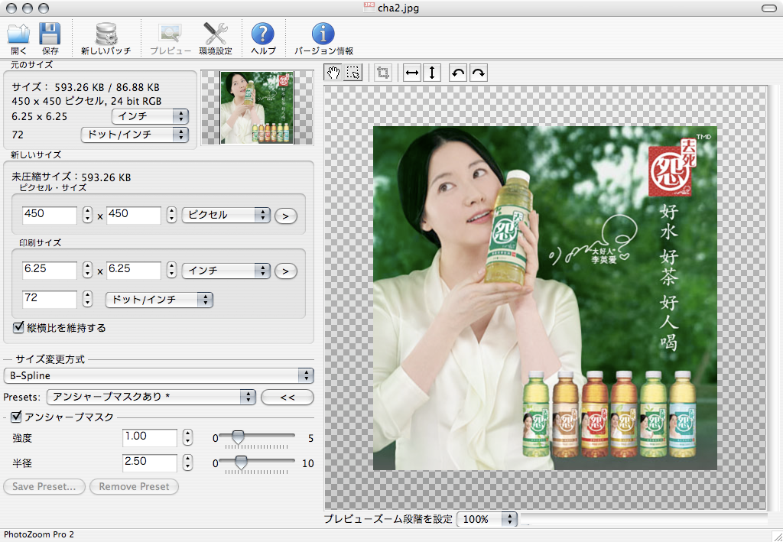This screenshot has height=542, width=783.
Task: Click the Open (開く) folder icon
Action: pos(18,34)
